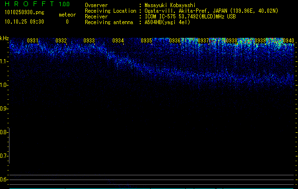Click the Receiving Location label
This screenshot has height=189, width=298.
click(x=110, y=11)
